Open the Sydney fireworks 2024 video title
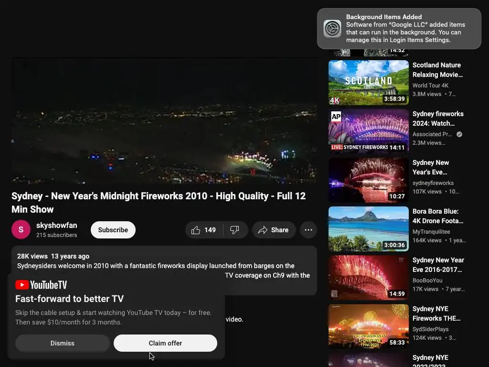The image size is (489, 367). pyautogui.click(x=438, y=119)
